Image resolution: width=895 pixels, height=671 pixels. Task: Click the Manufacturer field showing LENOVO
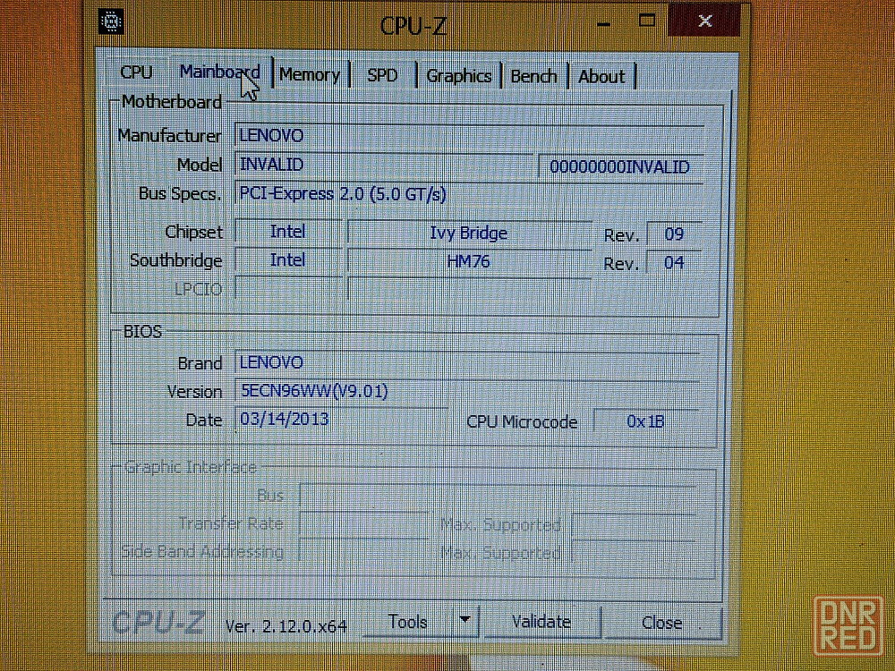(469, 136)
